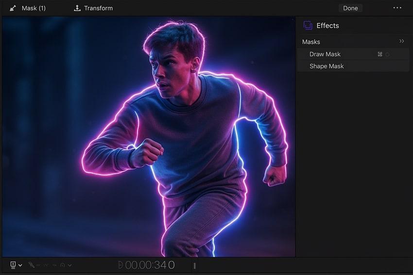This screenshot has width=413, height=275.
Task: Choose the Draw Mask effect
Action: [353, 54]
